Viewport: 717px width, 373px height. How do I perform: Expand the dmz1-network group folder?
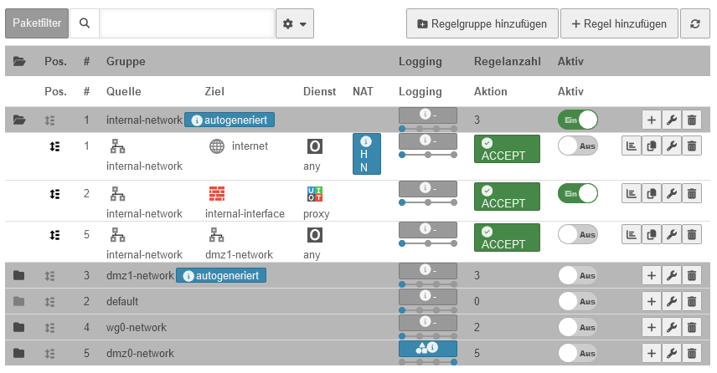[x=19, y=275]
